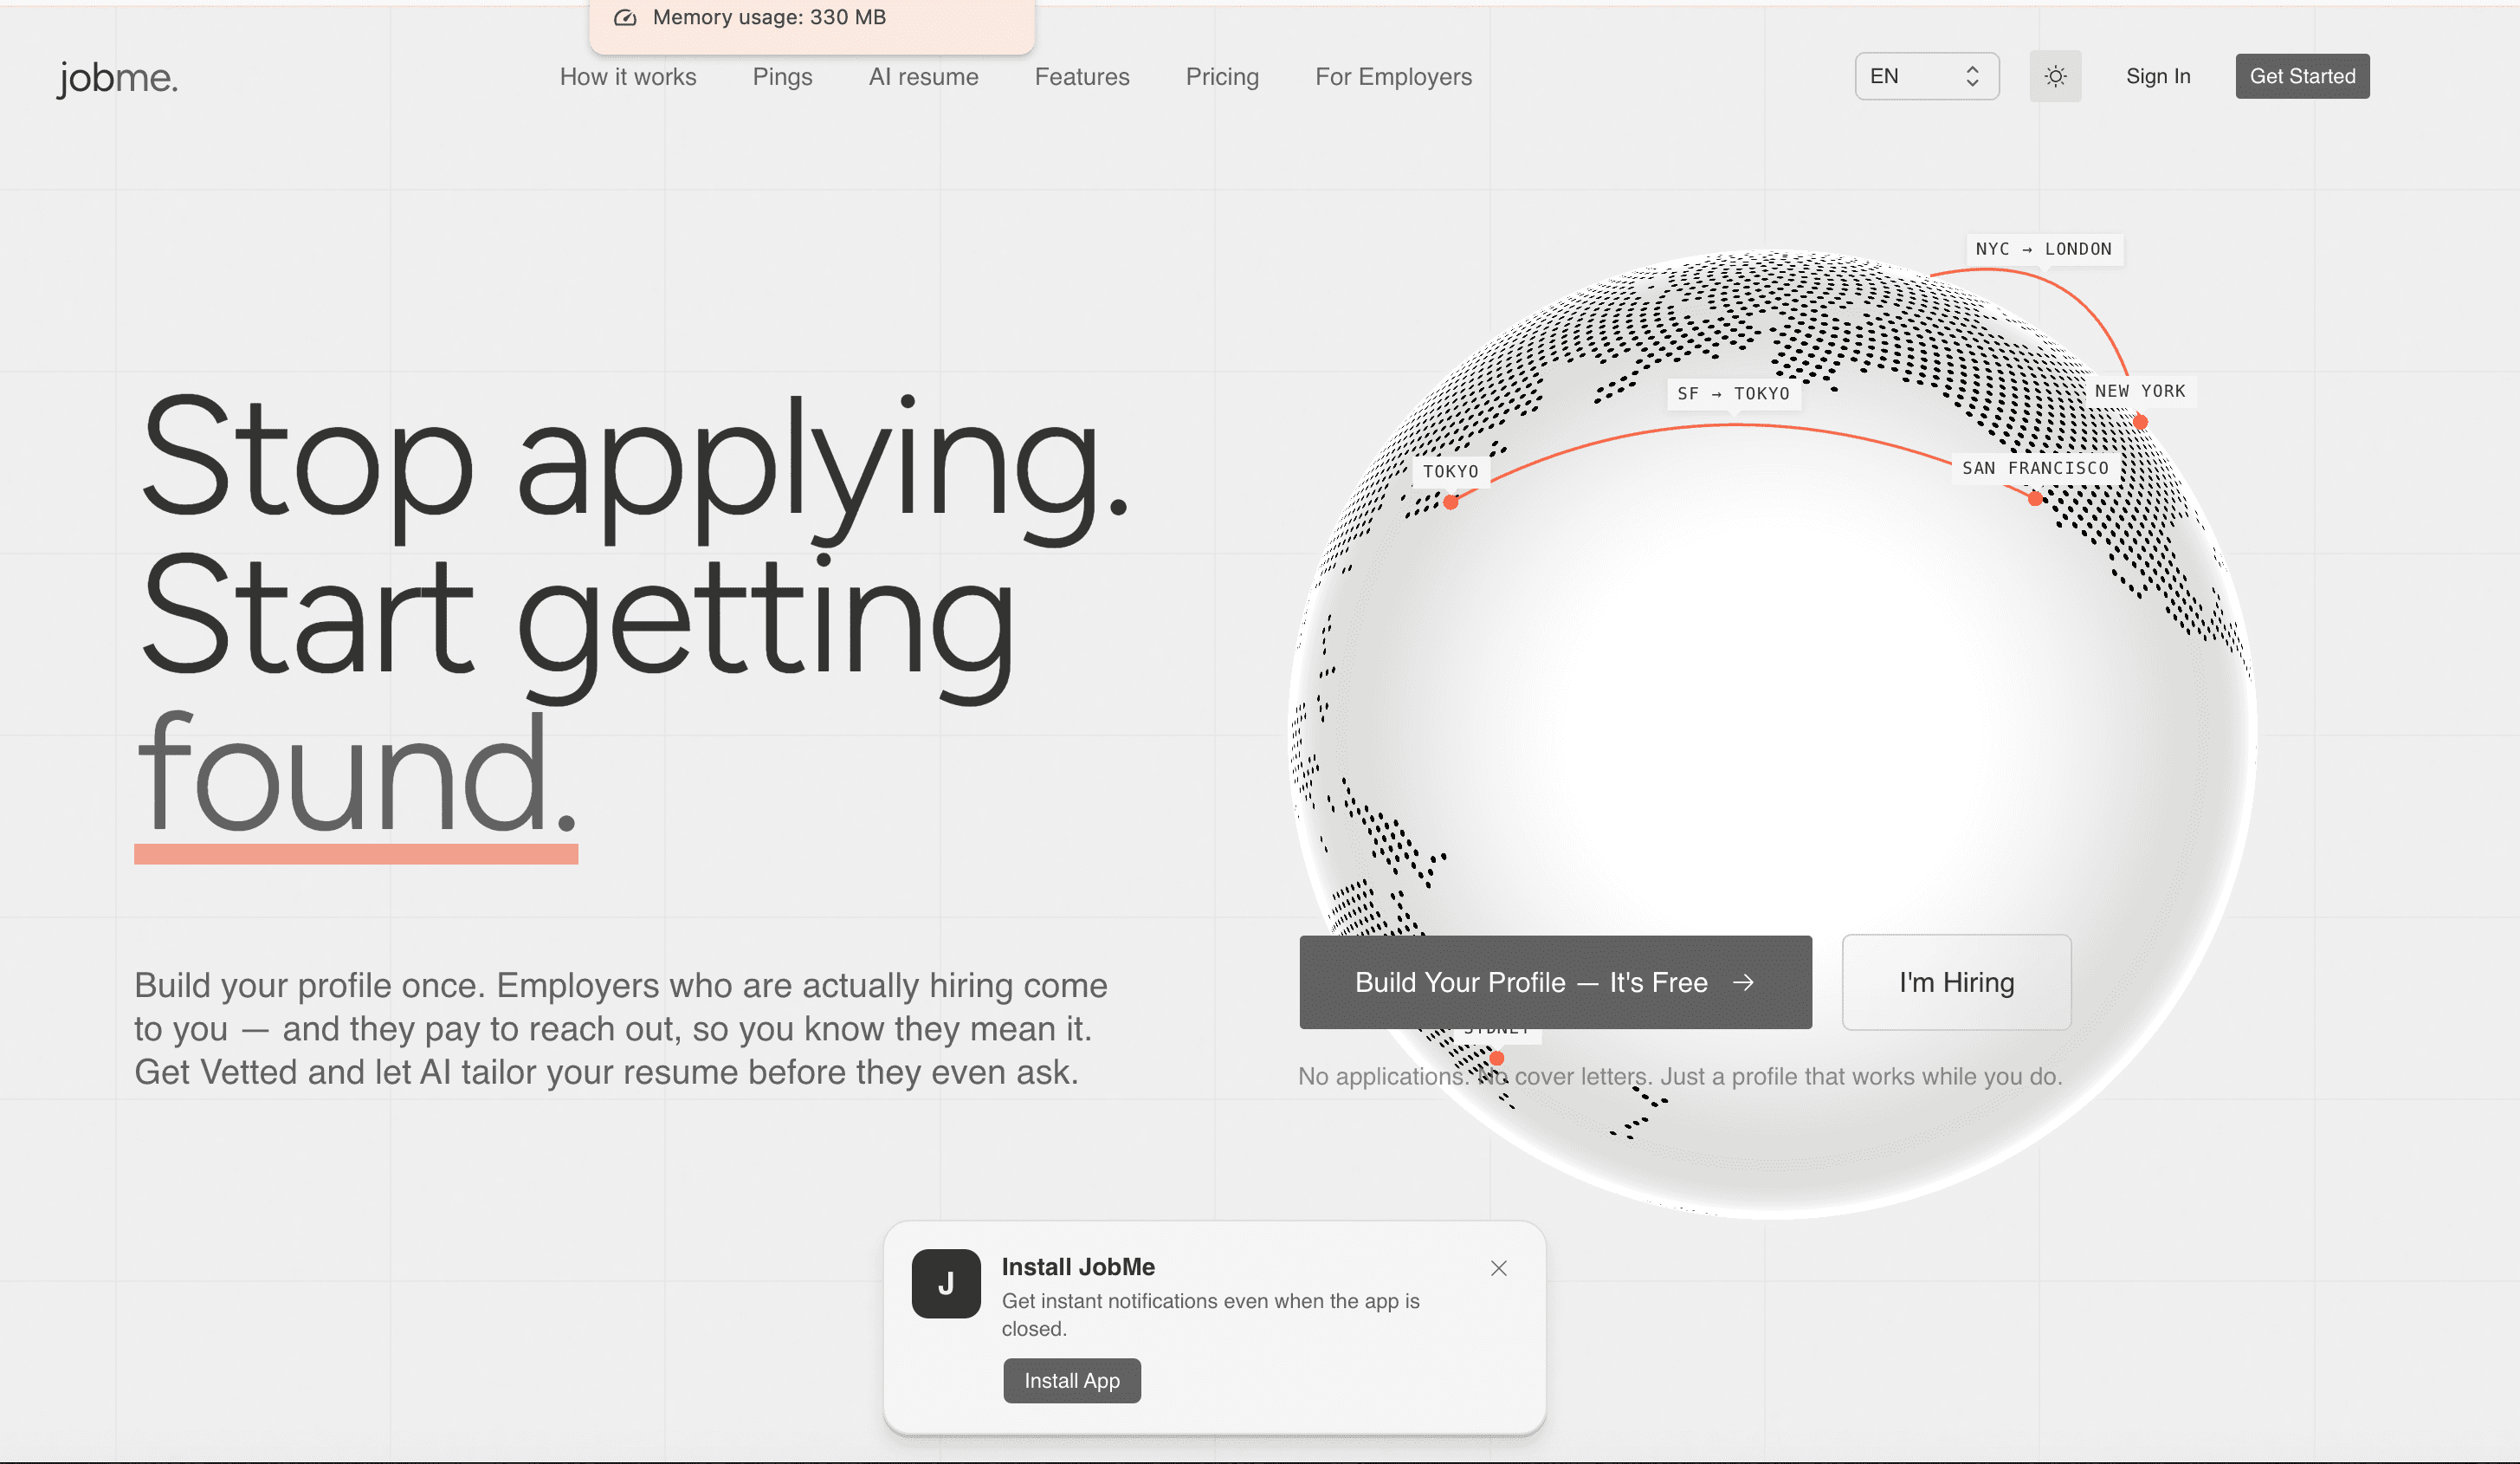This screenshot has height=1464, width=2520.
Task: Click the J app icon in install prompt
Action: click(x=945, y=1283)
